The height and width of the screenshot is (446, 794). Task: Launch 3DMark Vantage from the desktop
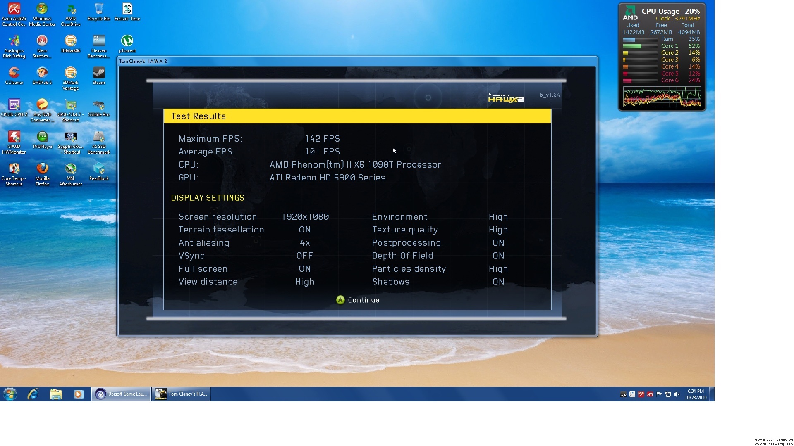71,78
